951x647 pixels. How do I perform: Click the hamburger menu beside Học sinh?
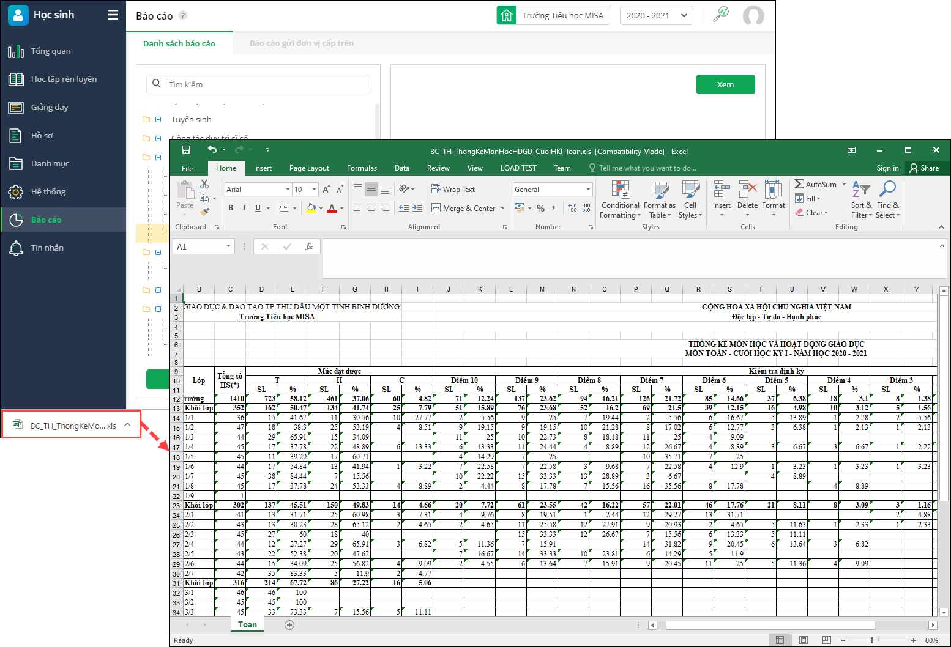pyautogui.click(x=113, y=15)
